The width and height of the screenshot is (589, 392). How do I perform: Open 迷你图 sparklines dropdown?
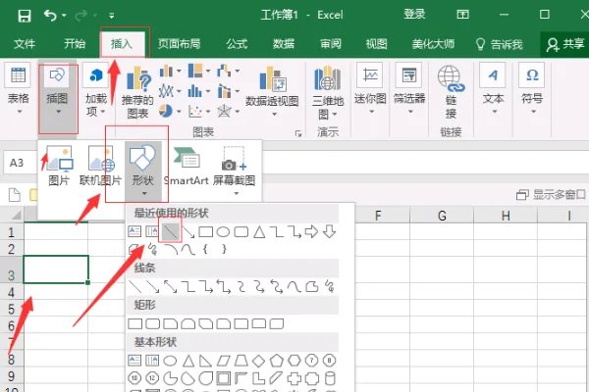371,90
